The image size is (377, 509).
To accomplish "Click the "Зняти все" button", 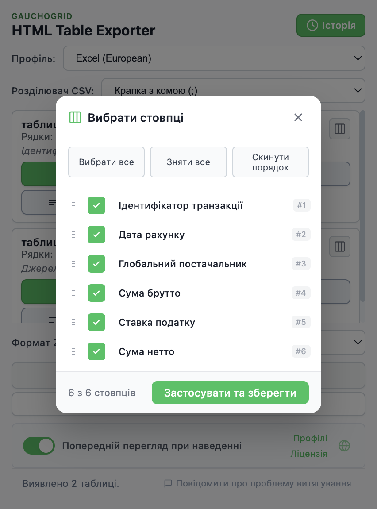I will [x=188, y=162].
